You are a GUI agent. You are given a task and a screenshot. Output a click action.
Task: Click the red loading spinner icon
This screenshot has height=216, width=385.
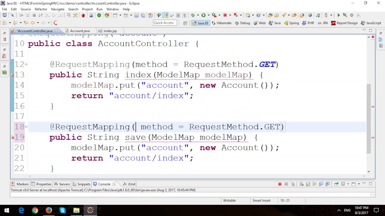click(x=55, y=23)
